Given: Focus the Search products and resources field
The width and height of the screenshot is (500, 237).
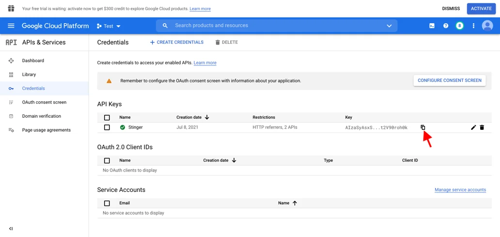Looking at the screenshot, I should [277, 26].
